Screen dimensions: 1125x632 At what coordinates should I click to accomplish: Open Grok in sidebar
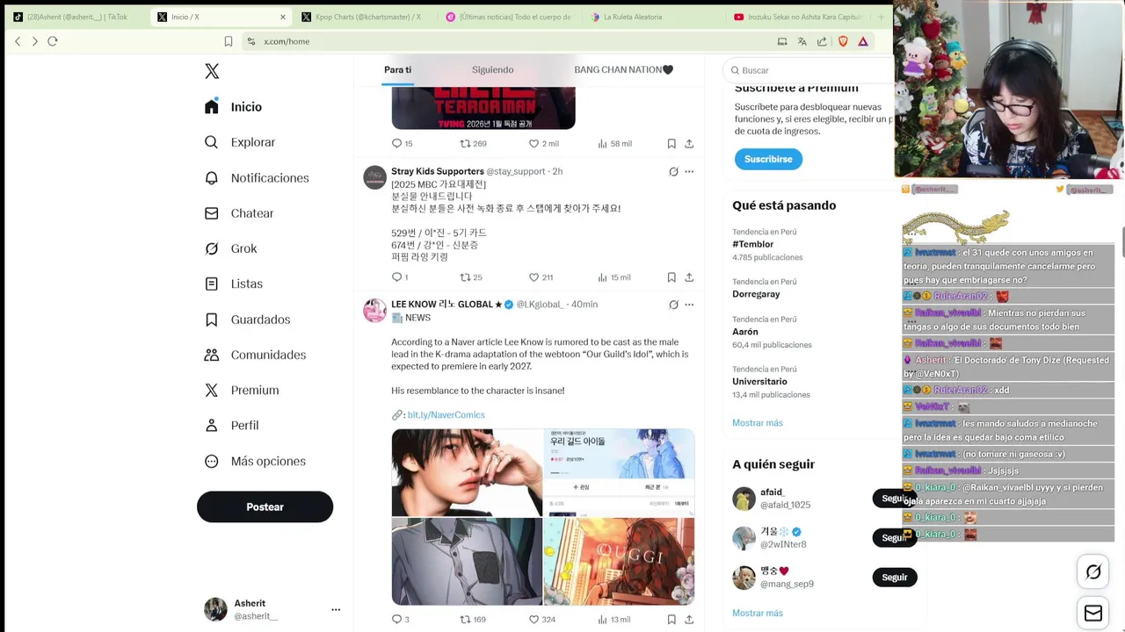(230, 248)
